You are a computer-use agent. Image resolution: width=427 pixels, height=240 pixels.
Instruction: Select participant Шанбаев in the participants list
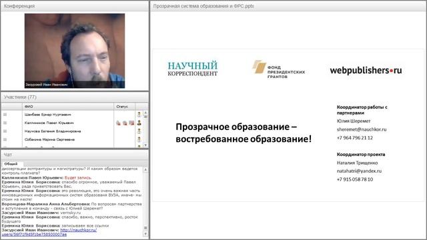pyautogui.click(x=47, y=115)
